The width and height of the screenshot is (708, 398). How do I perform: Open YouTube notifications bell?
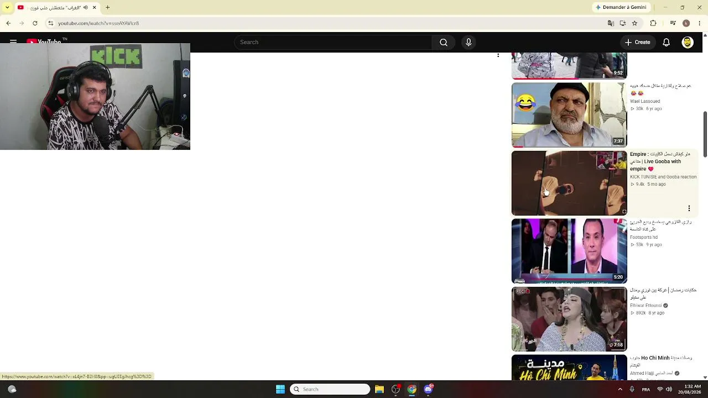667,43
